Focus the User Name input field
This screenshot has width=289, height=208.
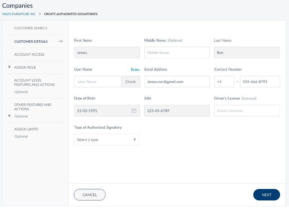(x=98, y=82)
